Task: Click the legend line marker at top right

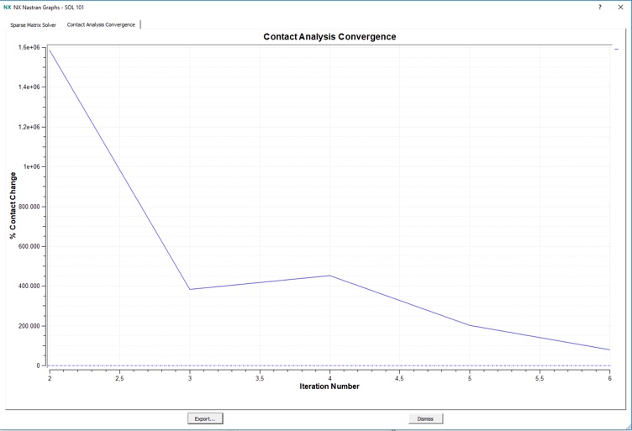Action: [x=616, y=50]
